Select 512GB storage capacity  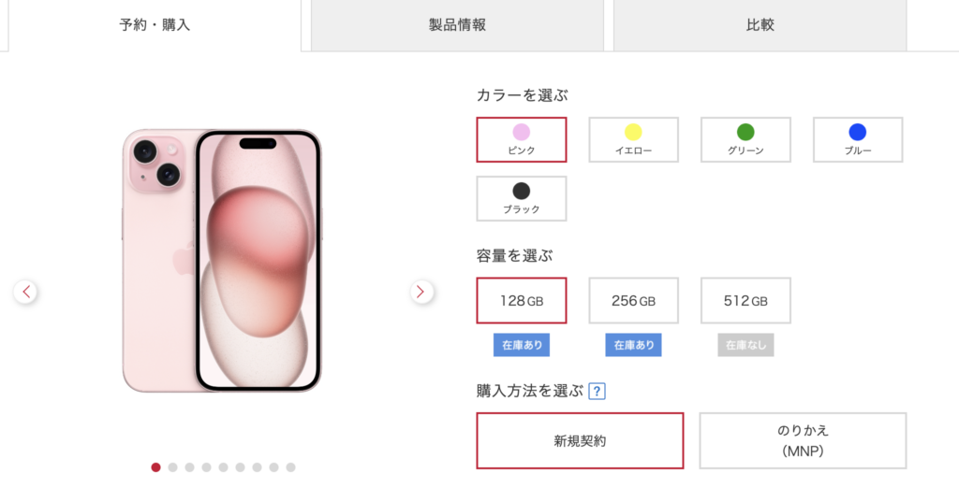tap(745, 300)
